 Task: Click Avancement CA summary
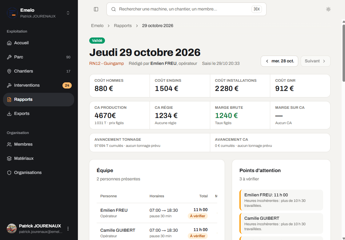[x=270, y=143]
